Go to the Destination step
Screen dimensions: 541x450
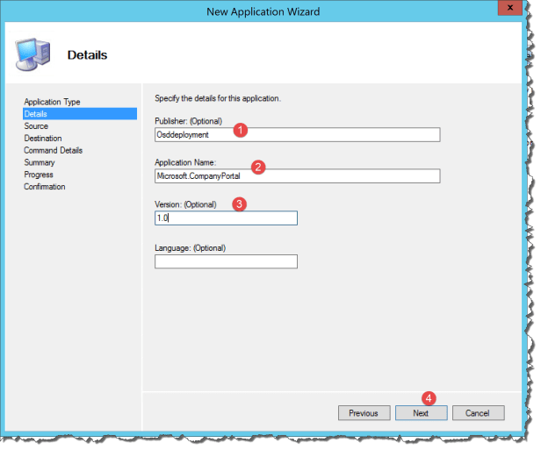pos(43,139)
